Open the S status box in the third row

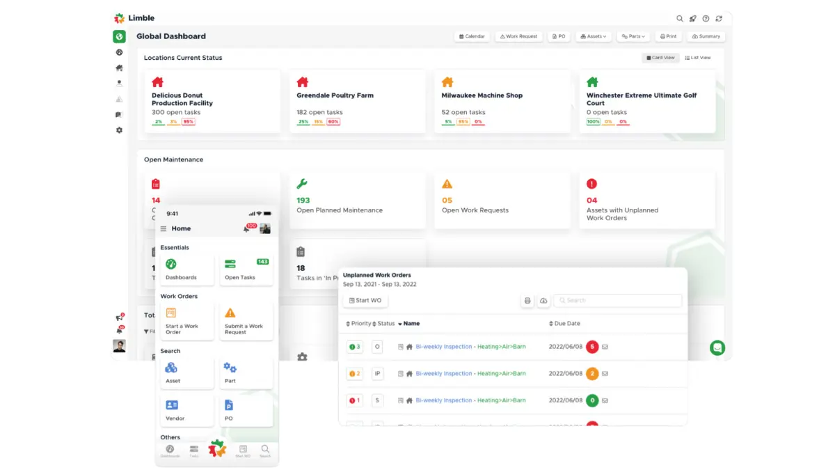[378, 400]
